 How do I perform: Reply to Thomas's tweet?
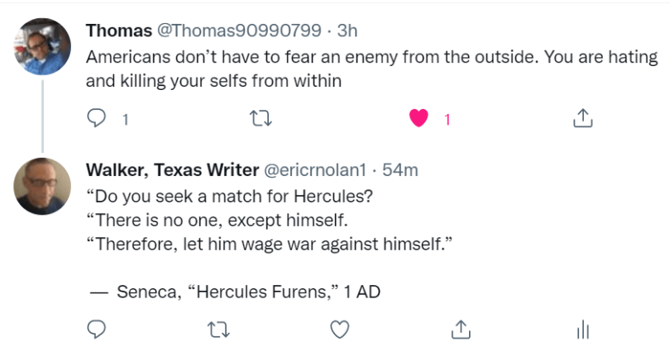pos(98,119)
